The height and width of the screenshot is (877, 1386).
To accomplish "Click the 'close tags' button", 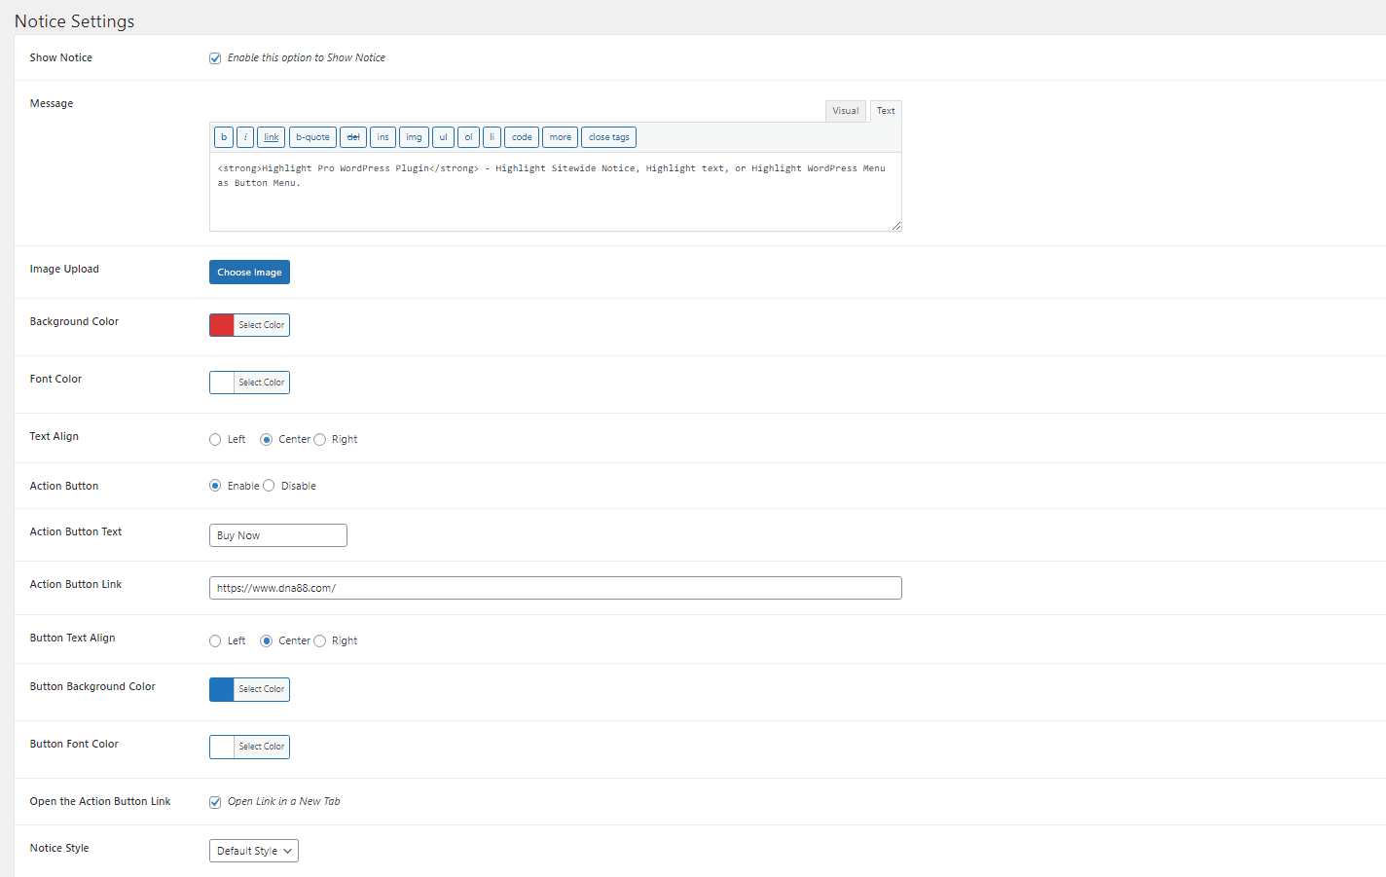I will tap(608, 137).
